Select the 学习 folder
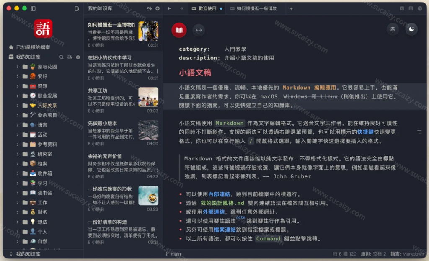The image size is (429, 261). [42, 183]
